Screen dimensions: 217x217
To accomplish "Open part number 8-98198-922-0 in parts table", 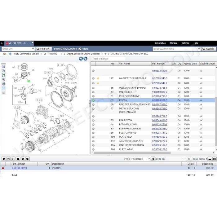I will (x=160, y=100).
